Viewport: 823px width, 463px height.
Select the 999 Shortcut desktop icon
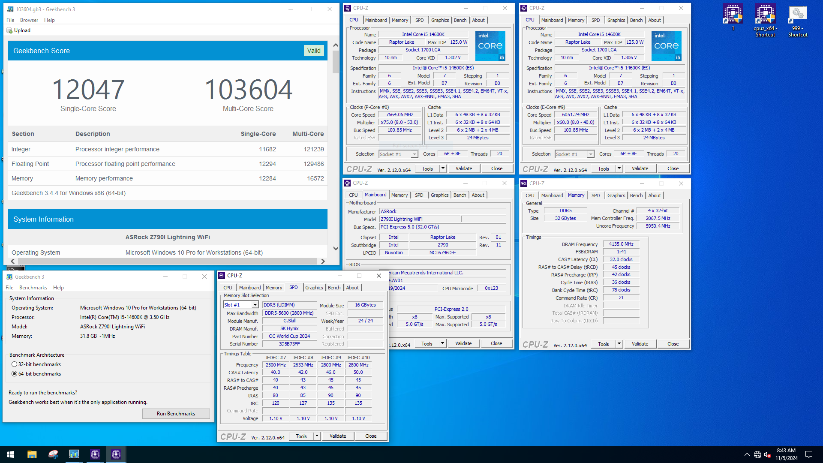coord(798,21)
